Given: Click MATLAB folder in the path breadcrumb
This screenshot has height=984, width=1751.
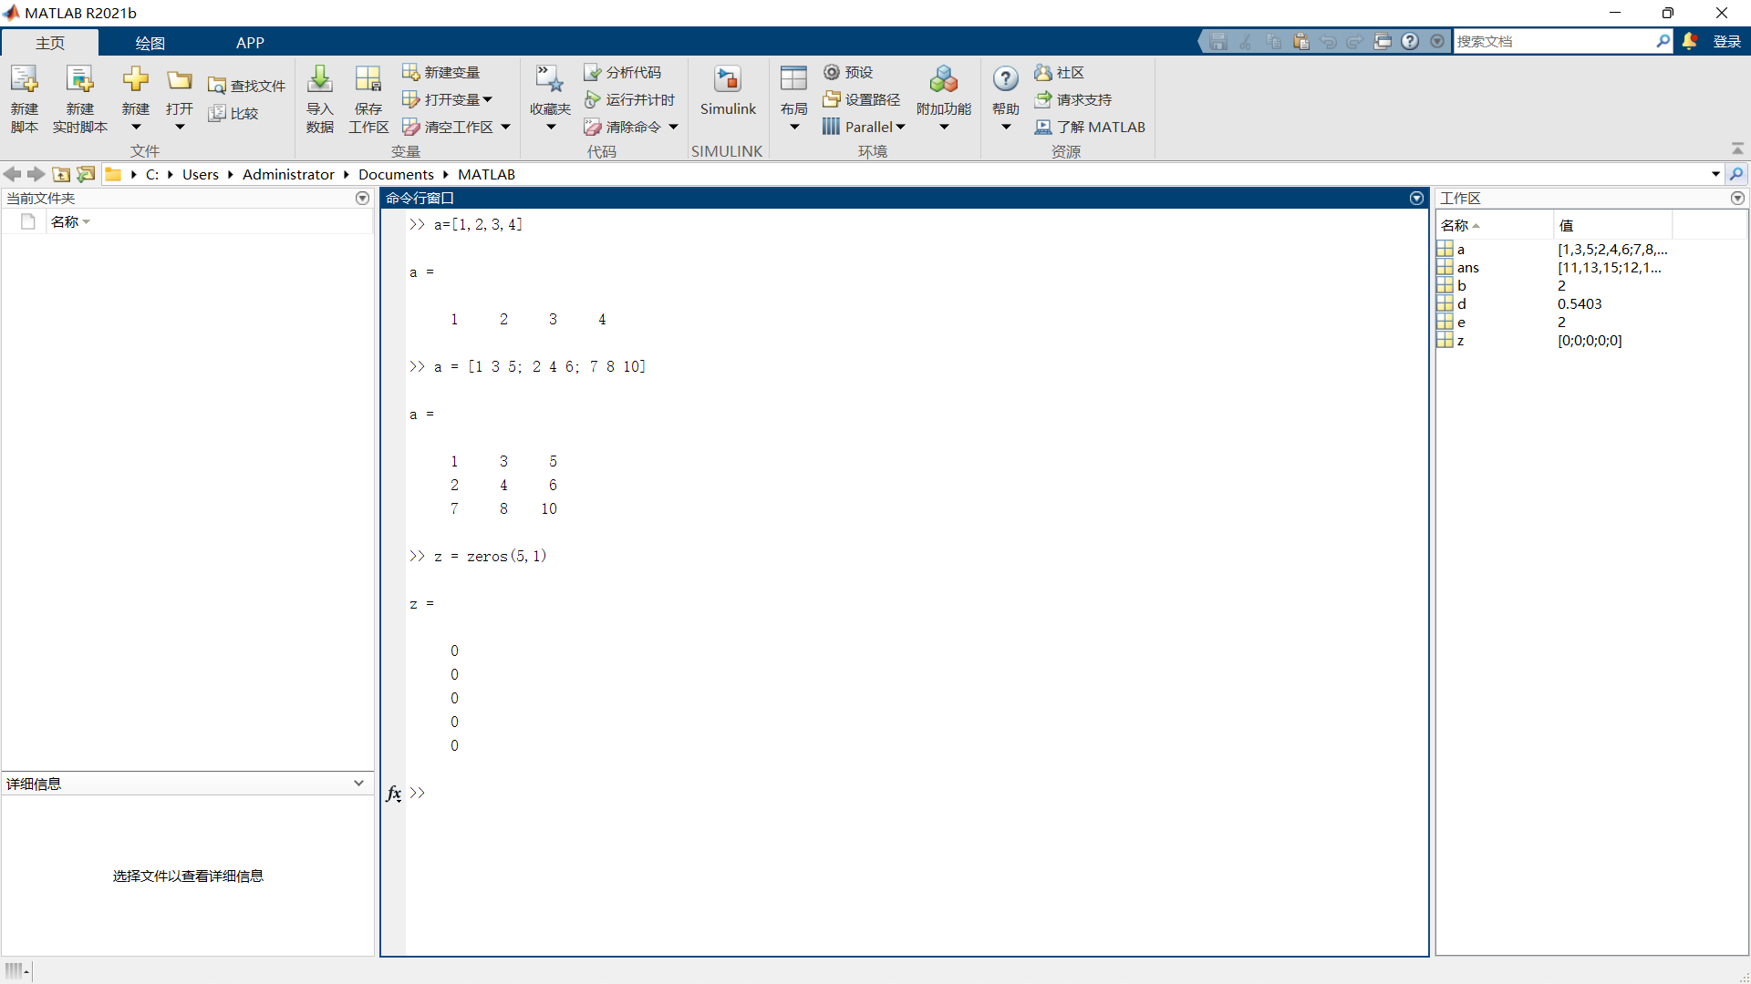Looking at the screenshot, I should point(486,174).
